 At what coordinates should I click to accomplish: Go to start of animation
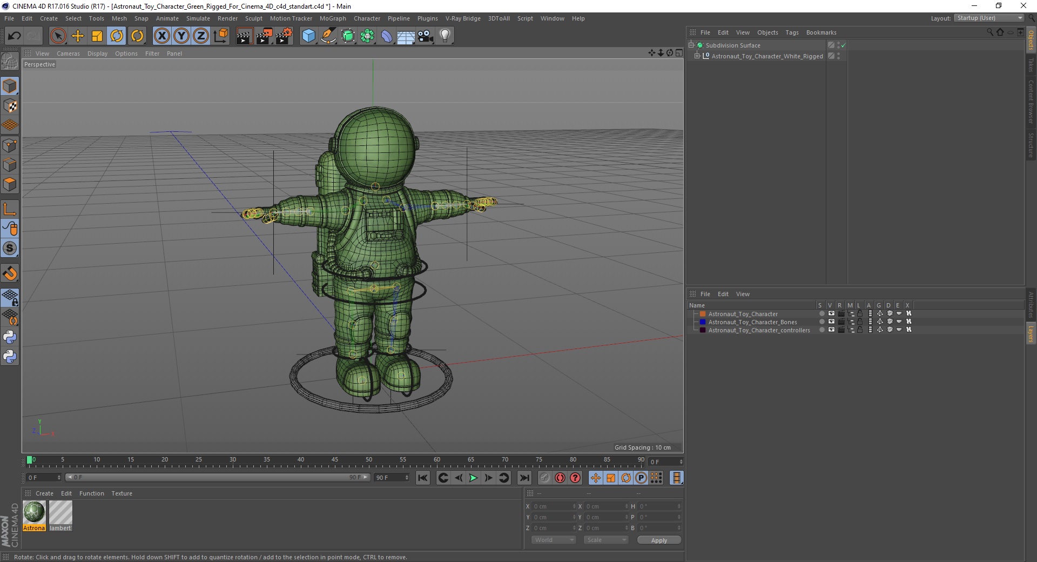pos(423,478)
